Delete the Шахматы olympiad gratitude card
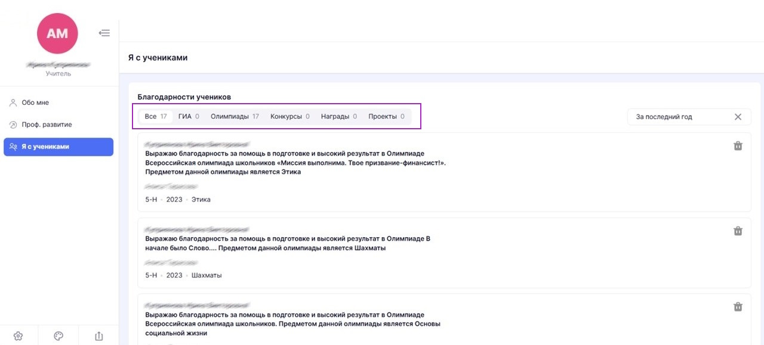Viewport: 764px width, 345px height. point(738,231)
